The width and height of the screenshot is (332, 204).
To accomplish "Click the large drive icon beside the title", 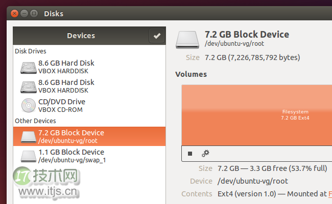I will click(x=187, y=39).
